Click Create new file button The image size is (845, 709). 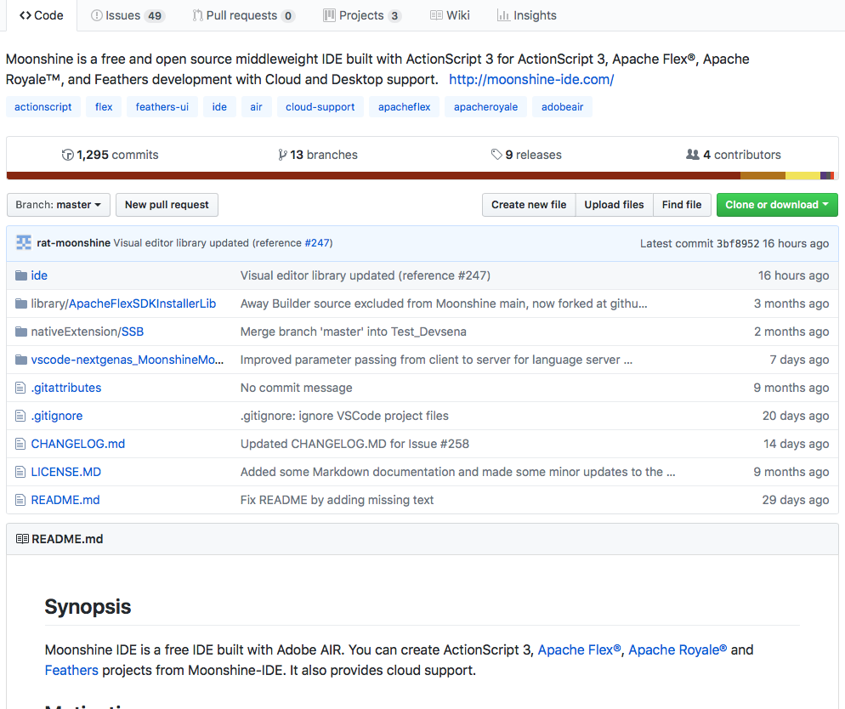pos(529,205)
